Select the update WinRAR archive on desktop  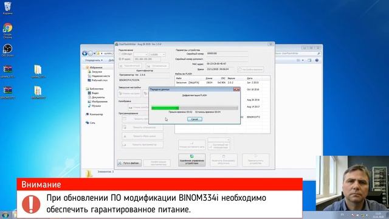tap(8, 72)
